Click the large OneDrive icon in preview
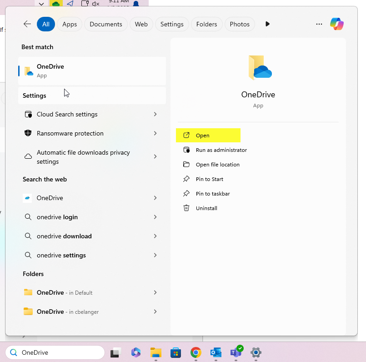Viewport: 366px width, 362px height. 260,68
